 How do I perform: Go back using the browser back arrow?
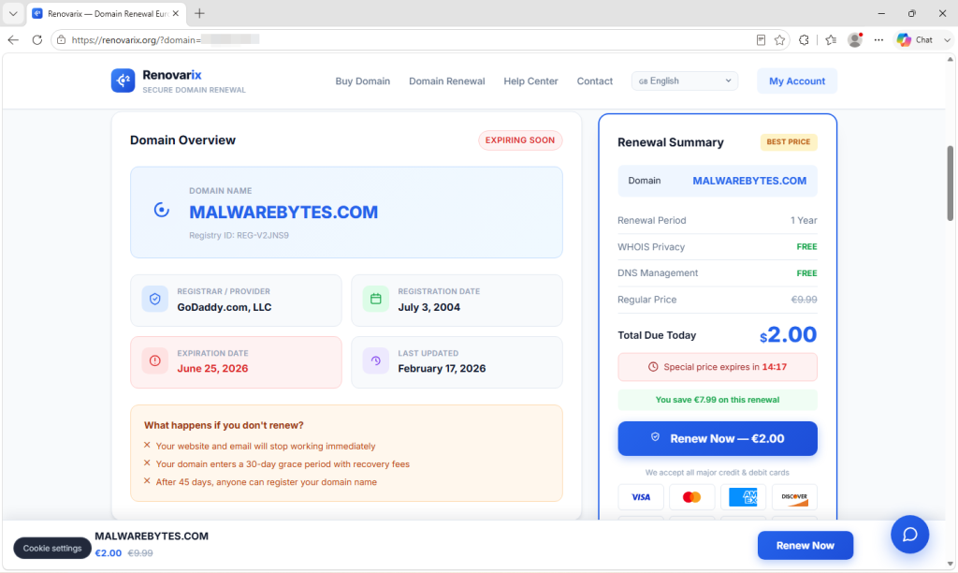[x=13, y=39]
